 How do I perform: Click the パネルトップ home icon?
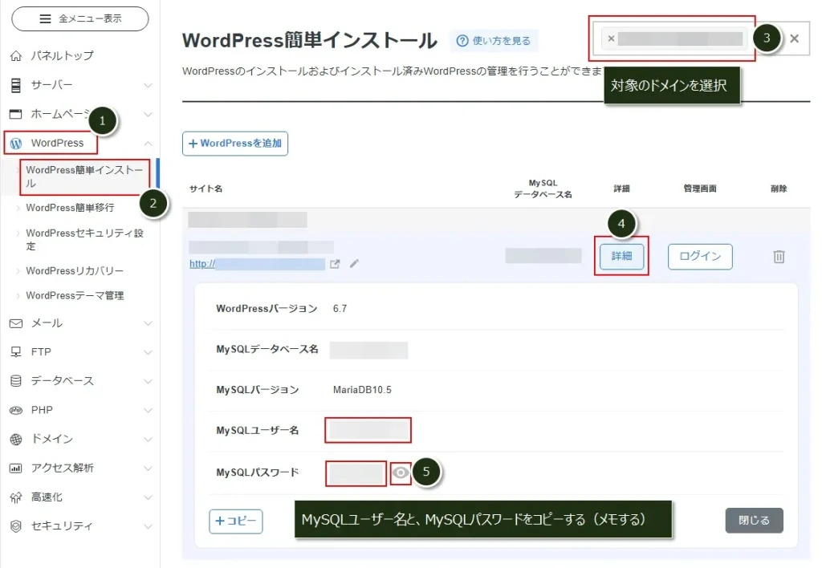pyautogui.click(x=16, y=55)
